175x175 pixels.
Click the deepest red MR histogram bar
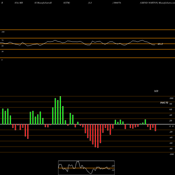tap(98, 136)
